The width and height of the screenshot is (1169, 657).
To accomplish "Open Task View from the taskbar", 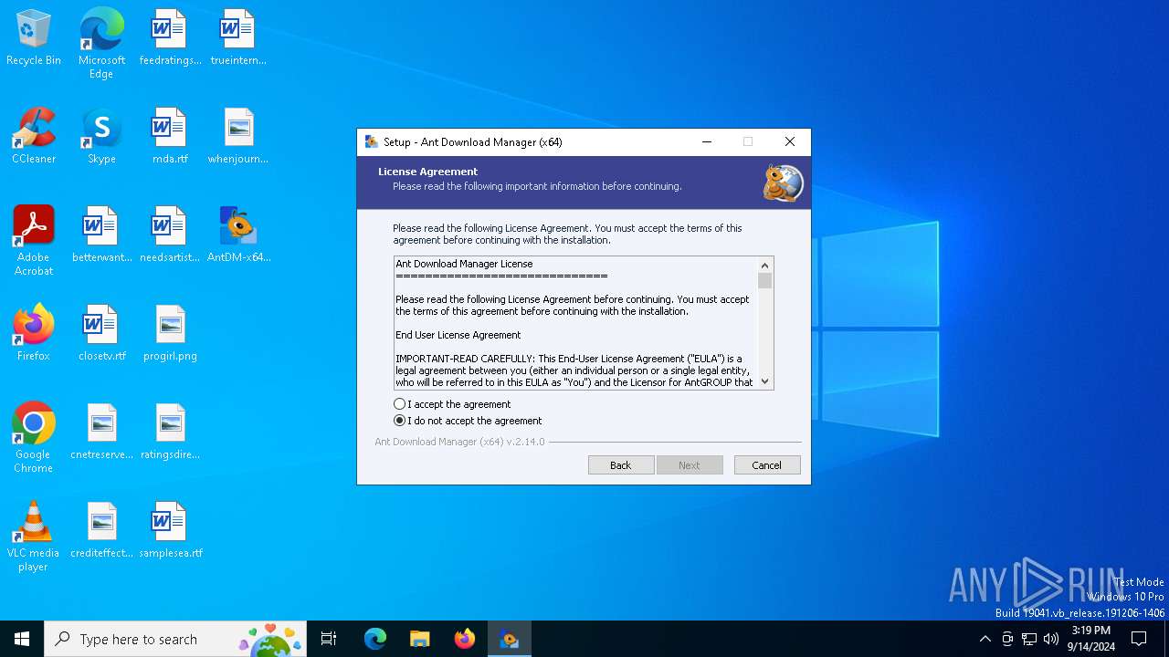I will [329, 639].
